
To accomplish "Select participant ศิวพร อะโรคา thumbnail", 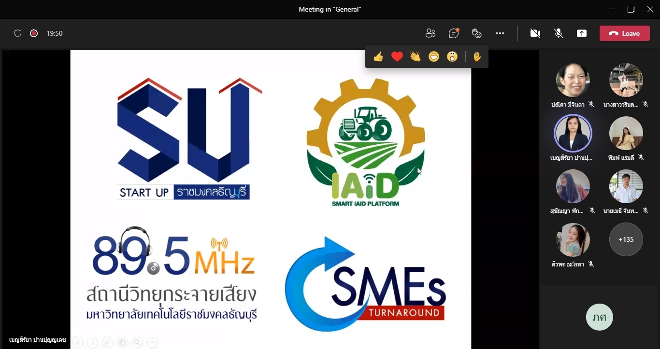I will pos(573,240).
